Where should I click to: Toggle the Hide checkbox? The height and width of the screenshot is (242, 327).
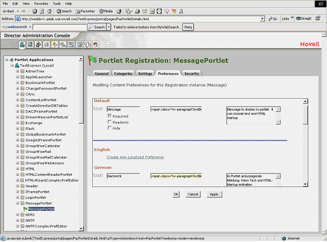point(109,128)
